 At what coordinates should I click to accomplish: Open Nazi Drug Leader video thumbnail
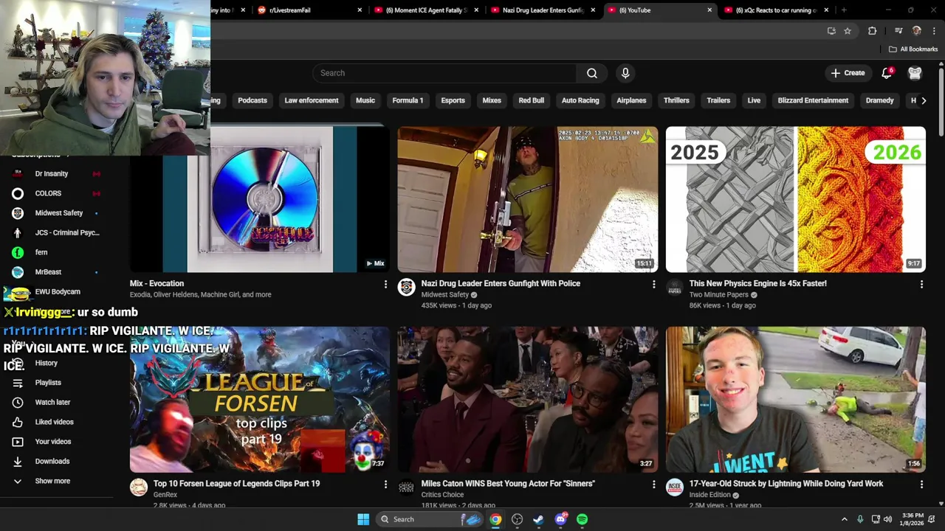coord(528,199)
